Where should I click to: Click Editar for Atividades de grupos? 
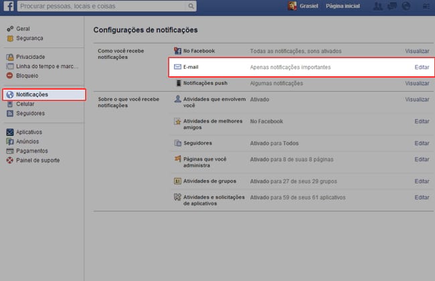(422, 181)
